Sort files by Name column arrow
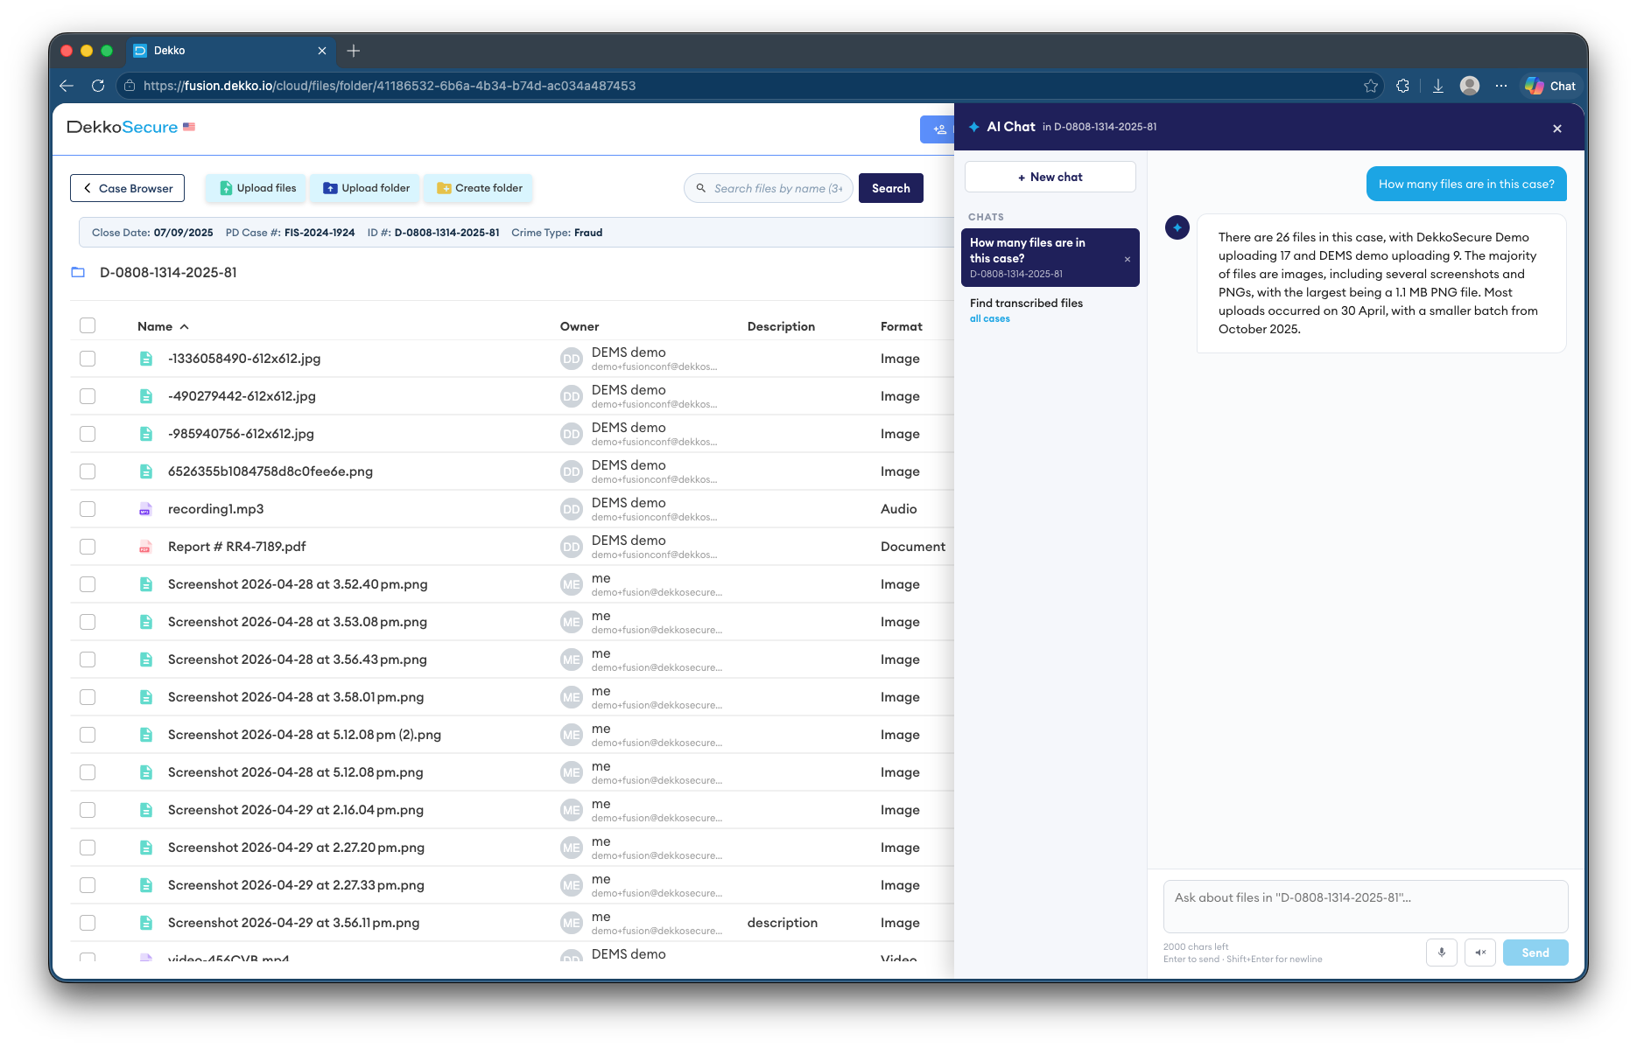The height and width of the screenshot is (1047, 1637). coord(185,326)
